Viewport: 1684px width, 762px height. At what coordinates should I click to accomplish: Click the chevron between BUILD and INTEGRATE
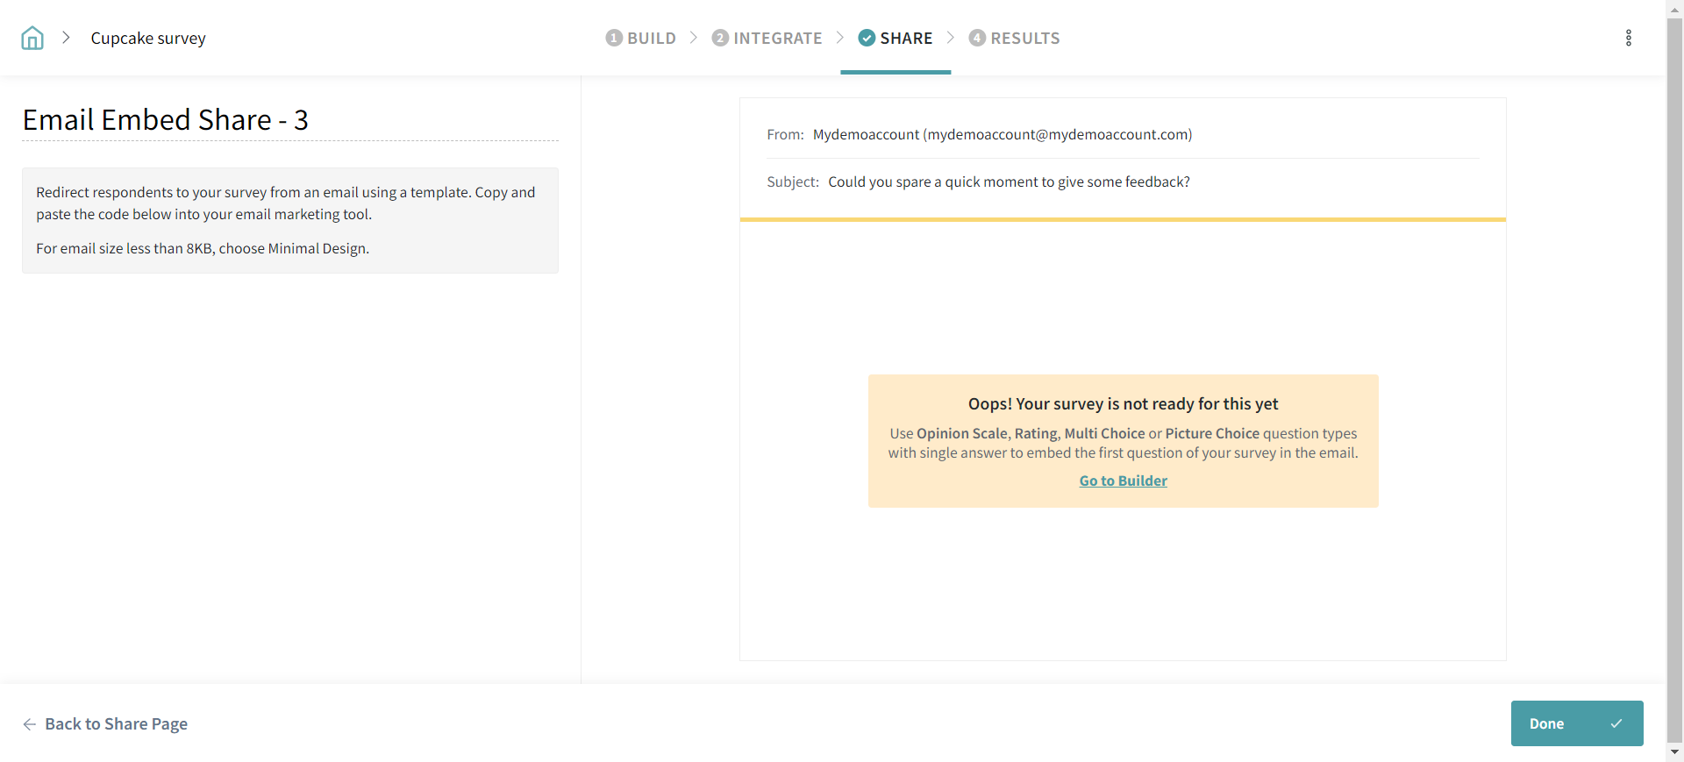(x=694, y=38)
